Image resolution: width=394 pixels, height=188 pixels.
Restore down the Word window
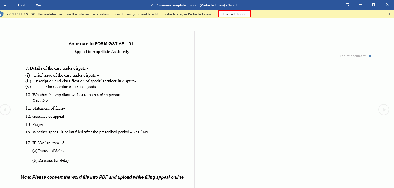[x=374, y=5]
